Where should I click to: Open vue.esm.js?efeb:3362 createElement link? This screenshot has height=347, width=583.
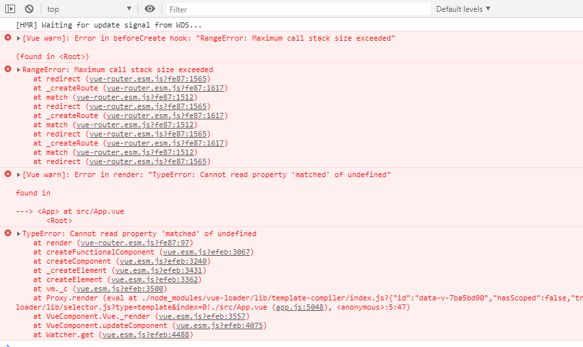click(154, 280)
